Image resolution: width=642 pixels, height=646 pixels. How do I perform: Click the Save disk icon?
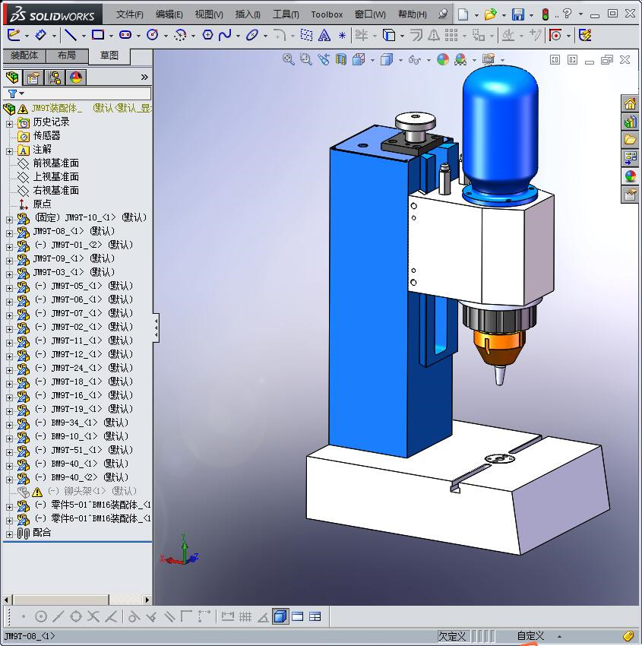[x=518, y=14]
